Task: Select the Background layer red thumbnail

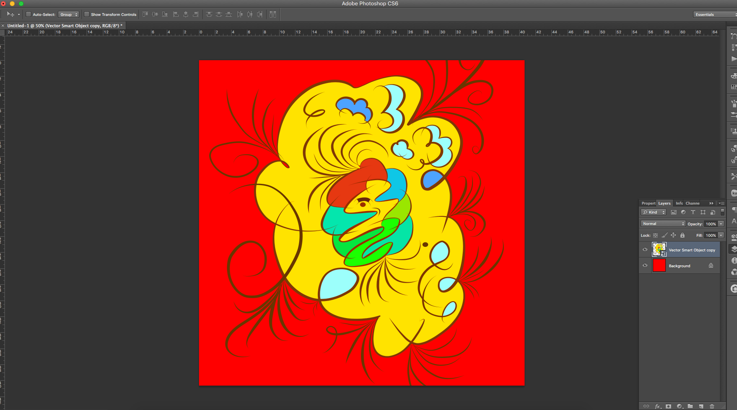Action: pos(659,266)
